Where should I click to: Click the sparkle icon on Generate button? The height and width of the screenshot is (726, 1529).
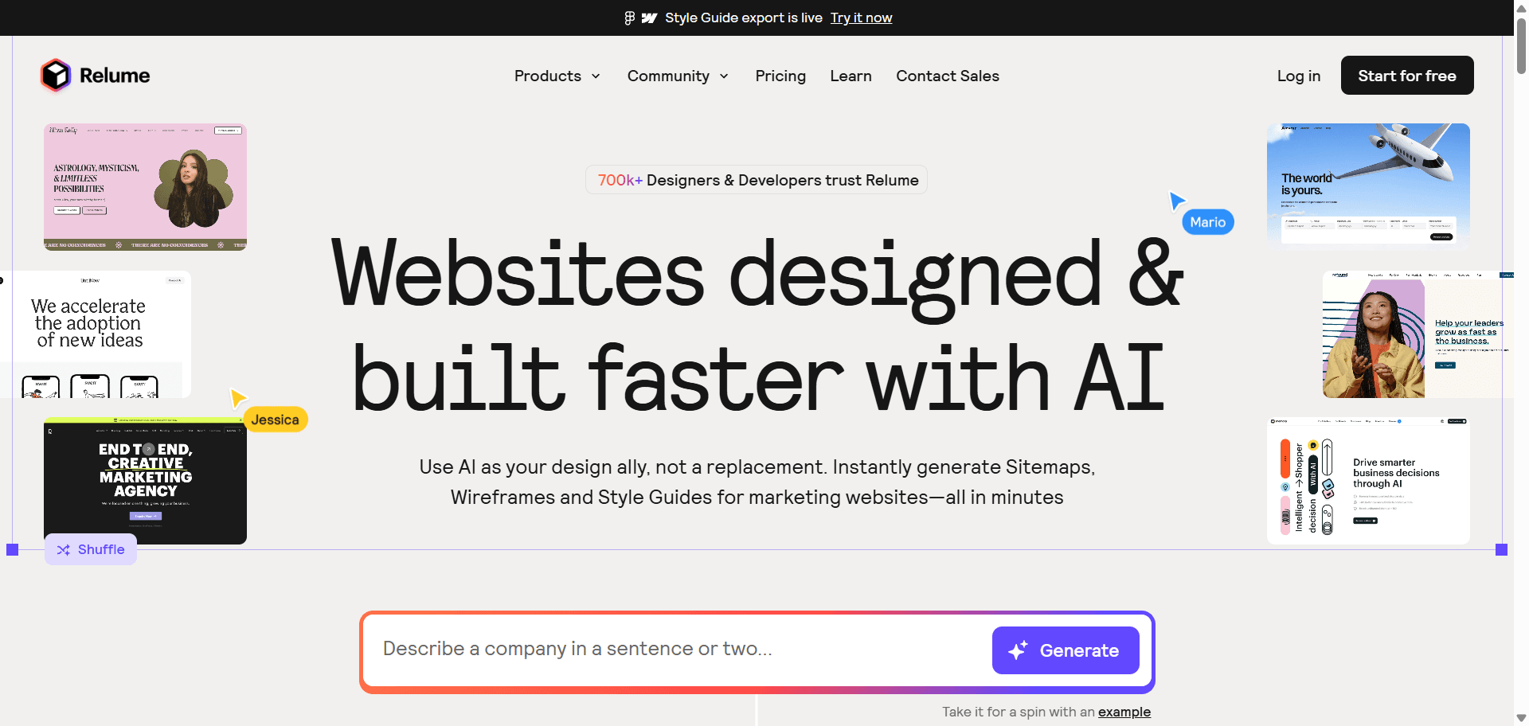[x=1018, y=650]
